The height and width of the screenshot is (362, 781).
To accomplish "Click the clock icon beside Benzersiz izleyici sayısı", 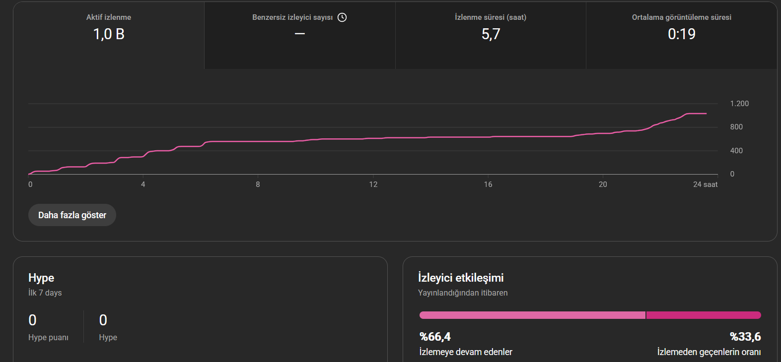I will [342, 17].
